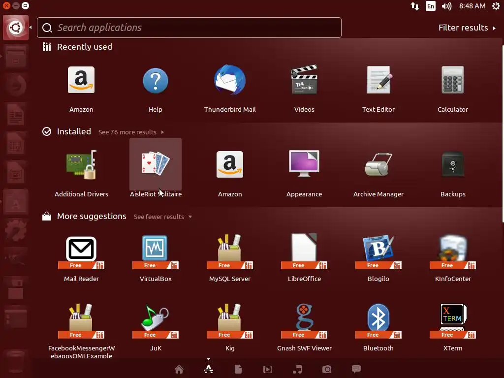Viewport: 504px width, 378px height.
Task: Switch to Music lens
Action: click(297, 369)
